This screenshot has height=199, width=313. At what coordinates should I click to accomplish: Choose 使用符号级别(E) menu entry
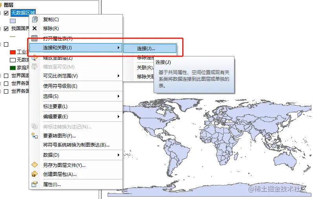pos(76,86)
